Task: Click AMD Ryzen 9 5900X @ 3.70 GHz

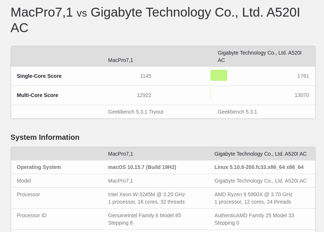Action: (x=253, y=194)
